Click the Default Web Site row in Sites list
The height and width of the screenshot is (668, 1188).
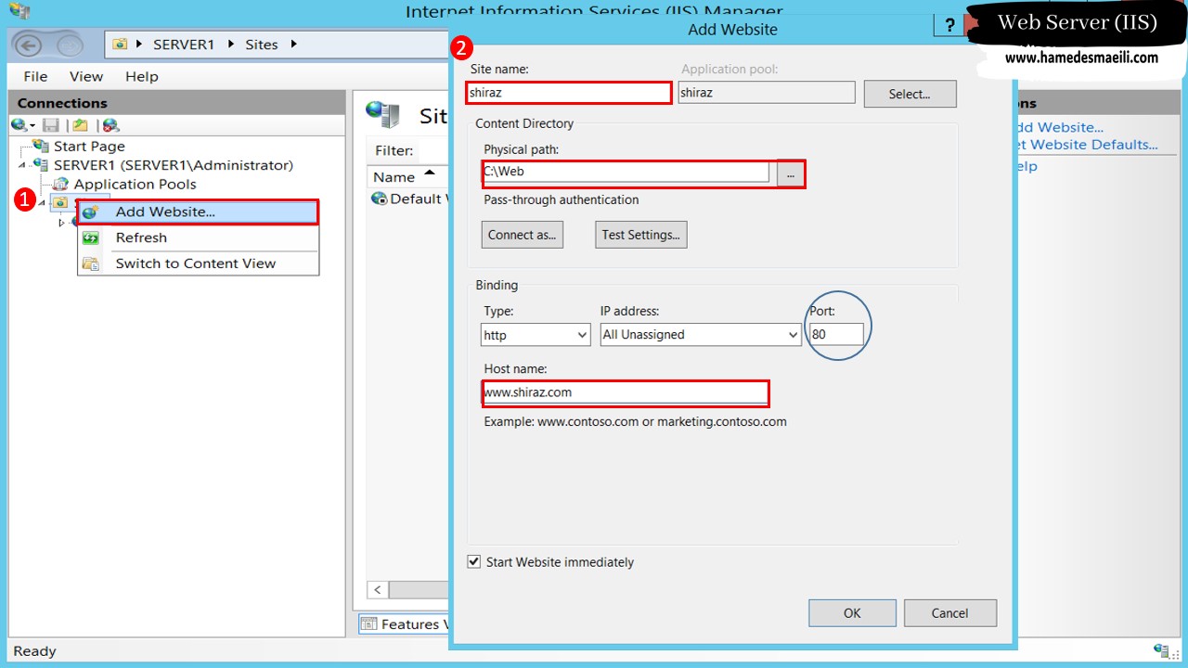tap(408, 199)
